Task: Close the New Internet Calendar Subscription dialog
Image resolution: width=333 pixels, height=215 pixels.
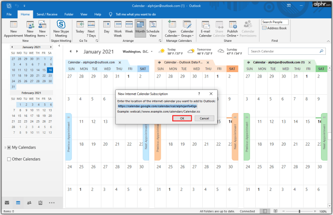Action: pos(211,94)
